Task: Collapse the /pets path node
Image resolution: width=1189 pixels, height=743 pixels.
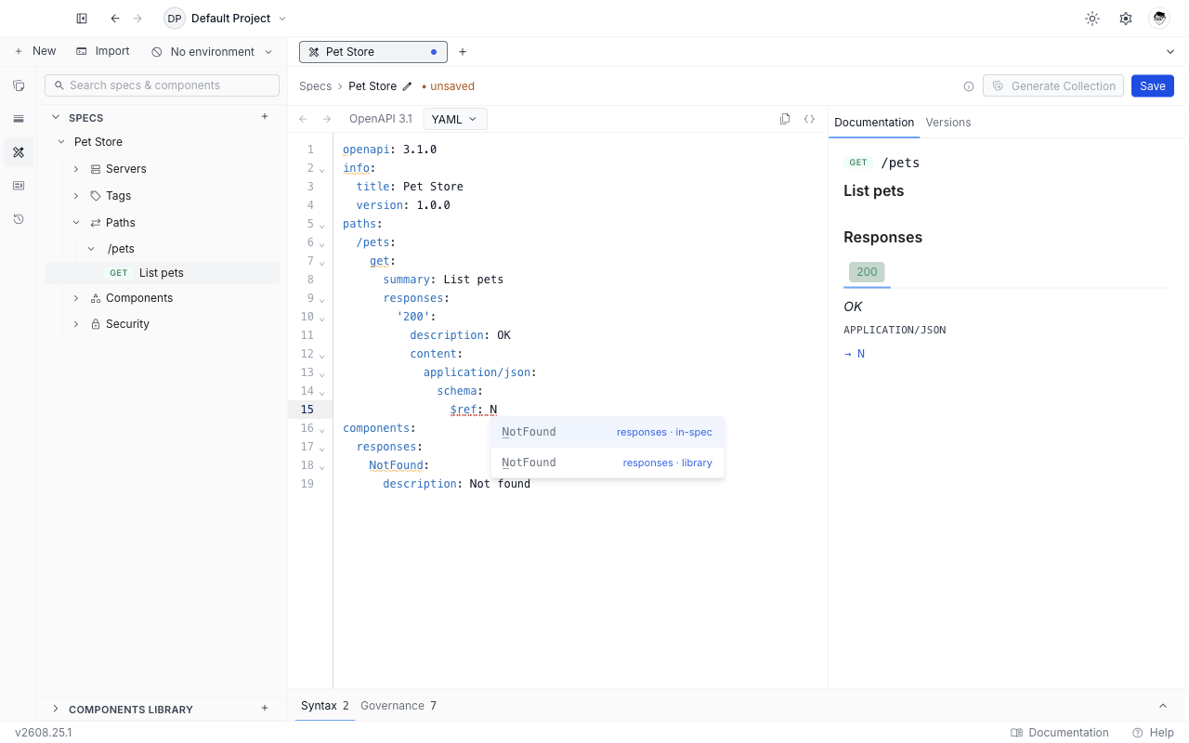Action: (91, 249)
